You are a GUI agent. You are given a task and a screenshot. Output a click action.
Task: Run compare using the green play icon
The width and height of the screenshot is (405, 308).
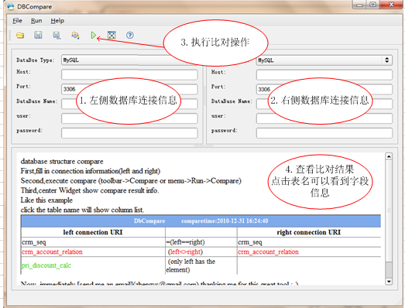(x=94, y=35)
